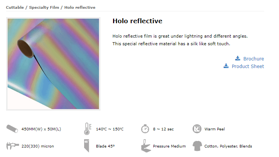This screenshot has width=279, height=157.
Task: Click the Product Sheet download icon
Action: (x=226, y=66)
